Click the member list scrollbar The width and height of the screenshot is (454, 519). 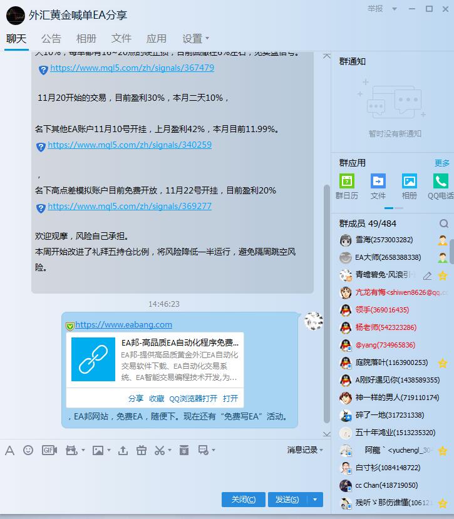tap(451, 252)
